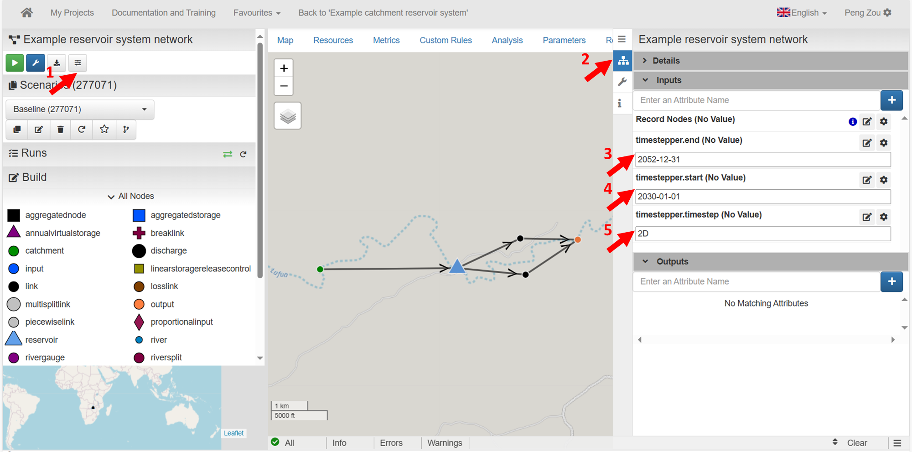Select the blue reservoir triangle node type
Image resolution: width=912 pixels, height=452 pixels.
coord(14,339)
